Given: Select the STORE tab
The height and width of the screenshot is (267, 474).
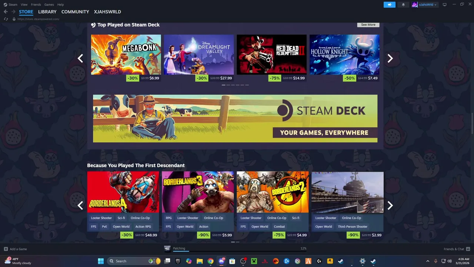Looking at the screenshot, I should click(x=26, y=12).
